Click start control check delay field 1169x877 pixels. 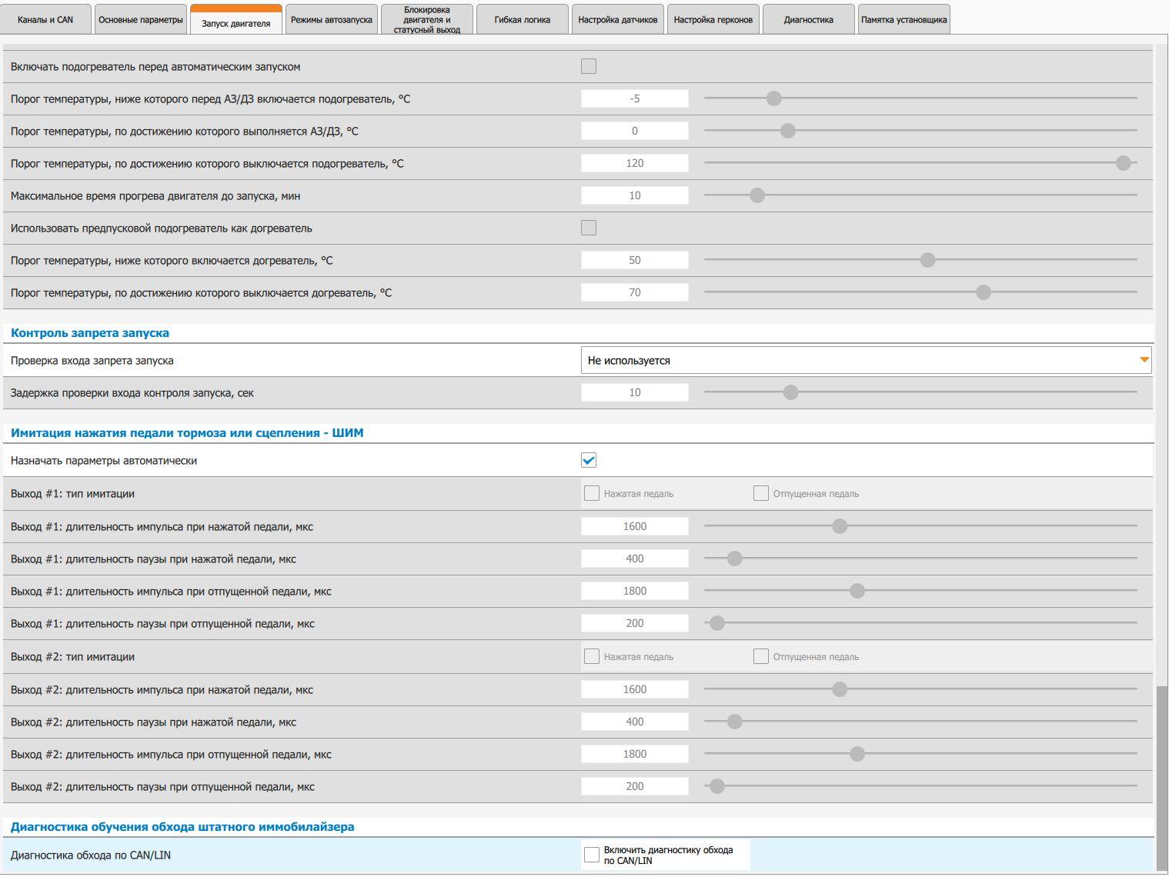pyautogui.click(x=635, y=392)
